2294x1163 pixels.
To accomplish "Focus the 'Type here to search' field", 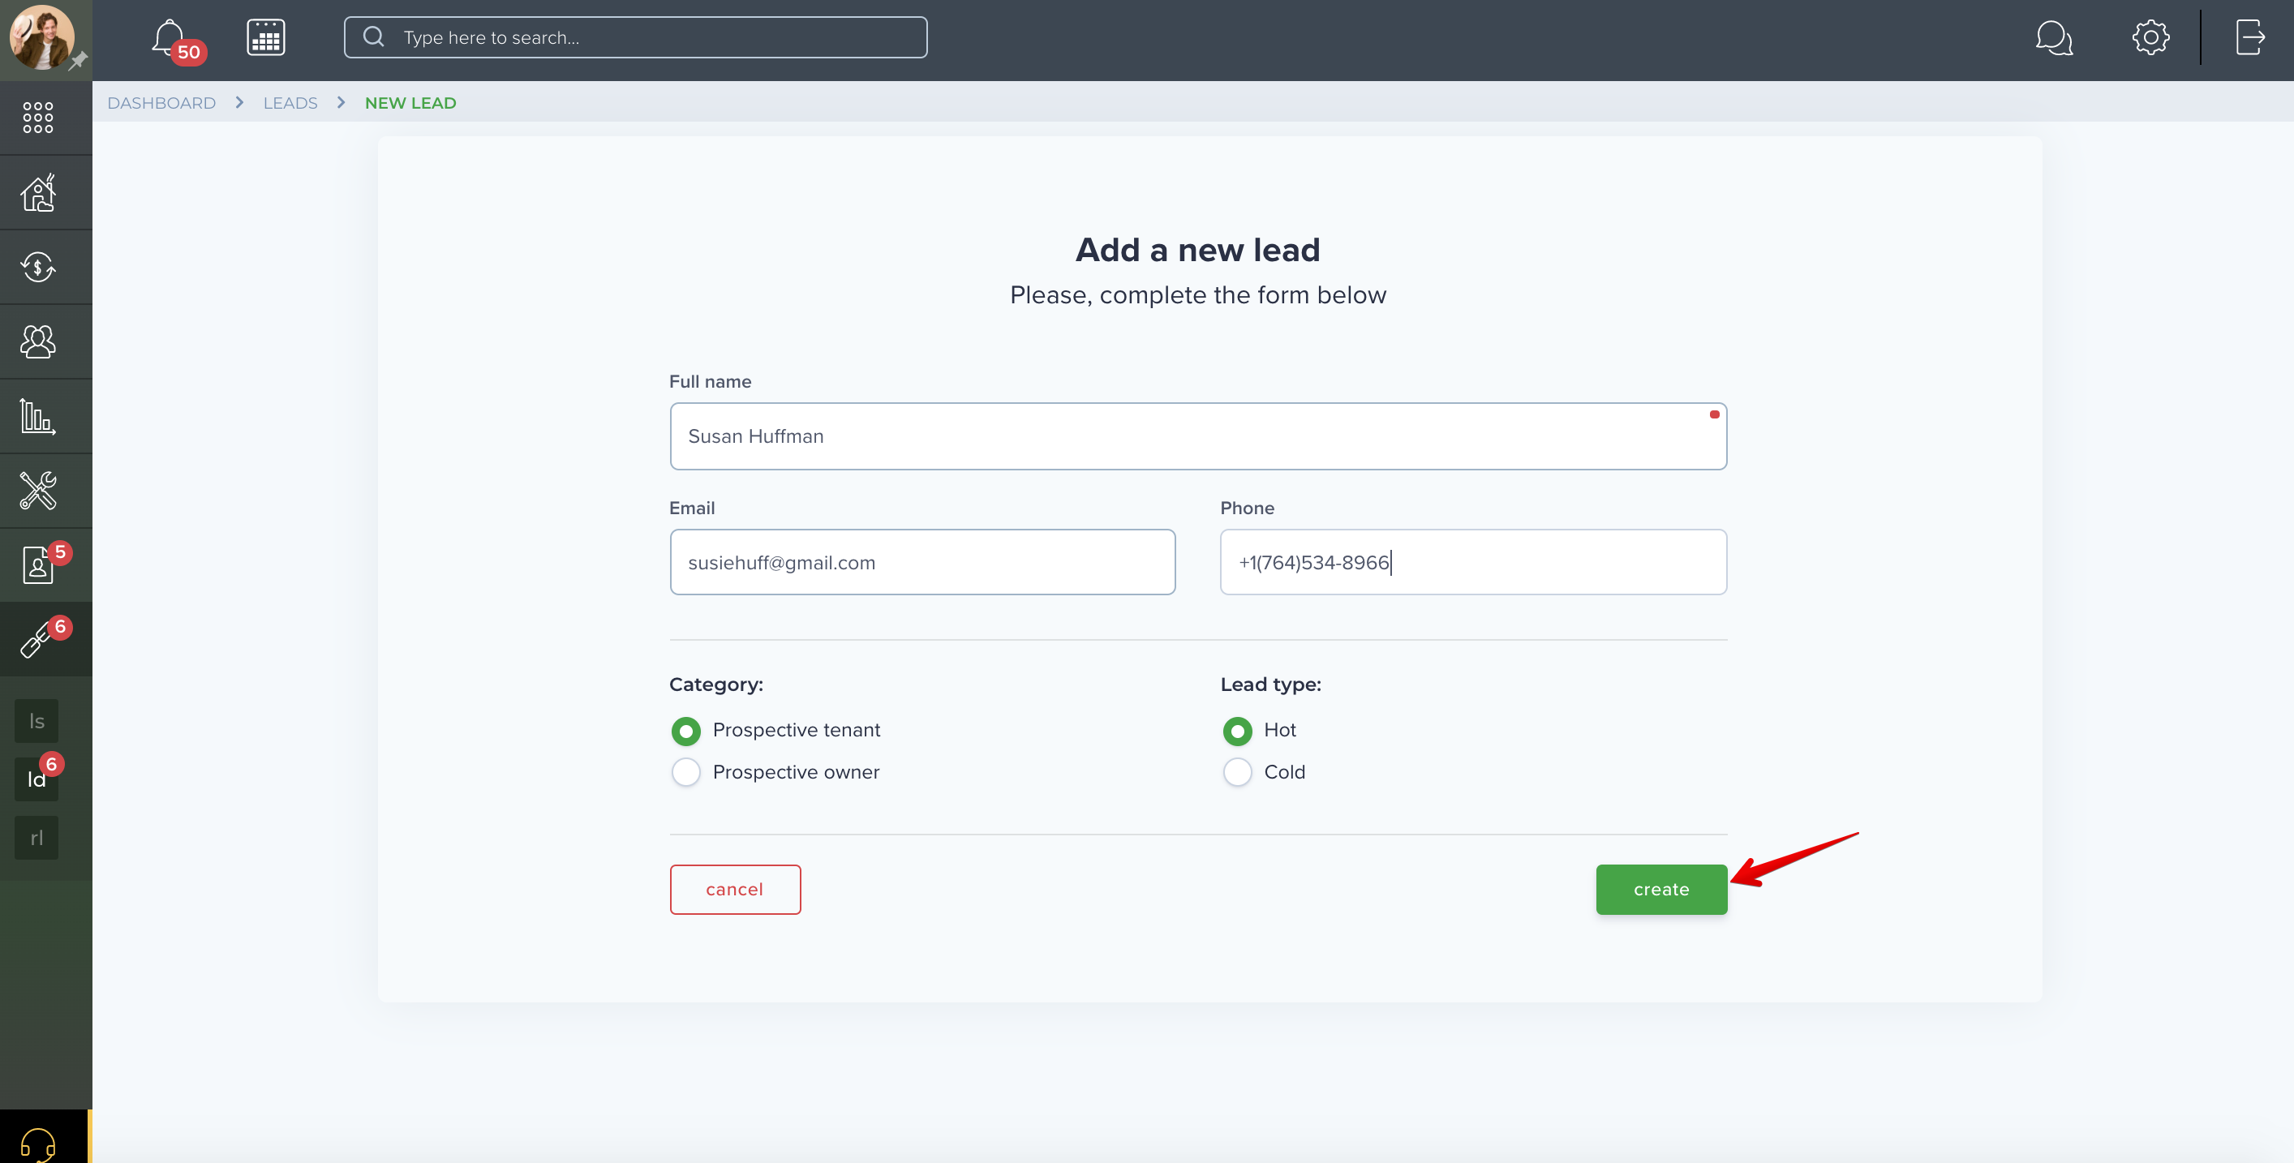I will coord(635,37).
